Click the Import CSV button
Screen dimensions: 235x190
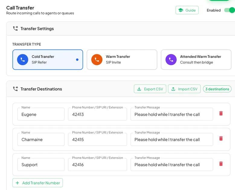pyautogui.click(x=184, y=89)
